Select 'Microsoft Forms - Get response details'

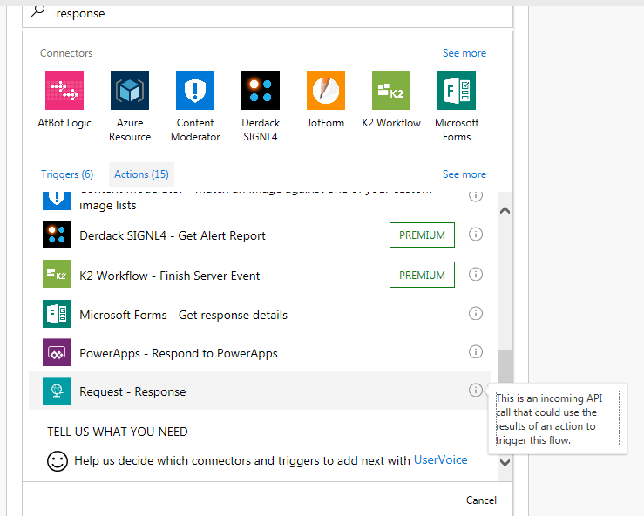tap(184, 315)
